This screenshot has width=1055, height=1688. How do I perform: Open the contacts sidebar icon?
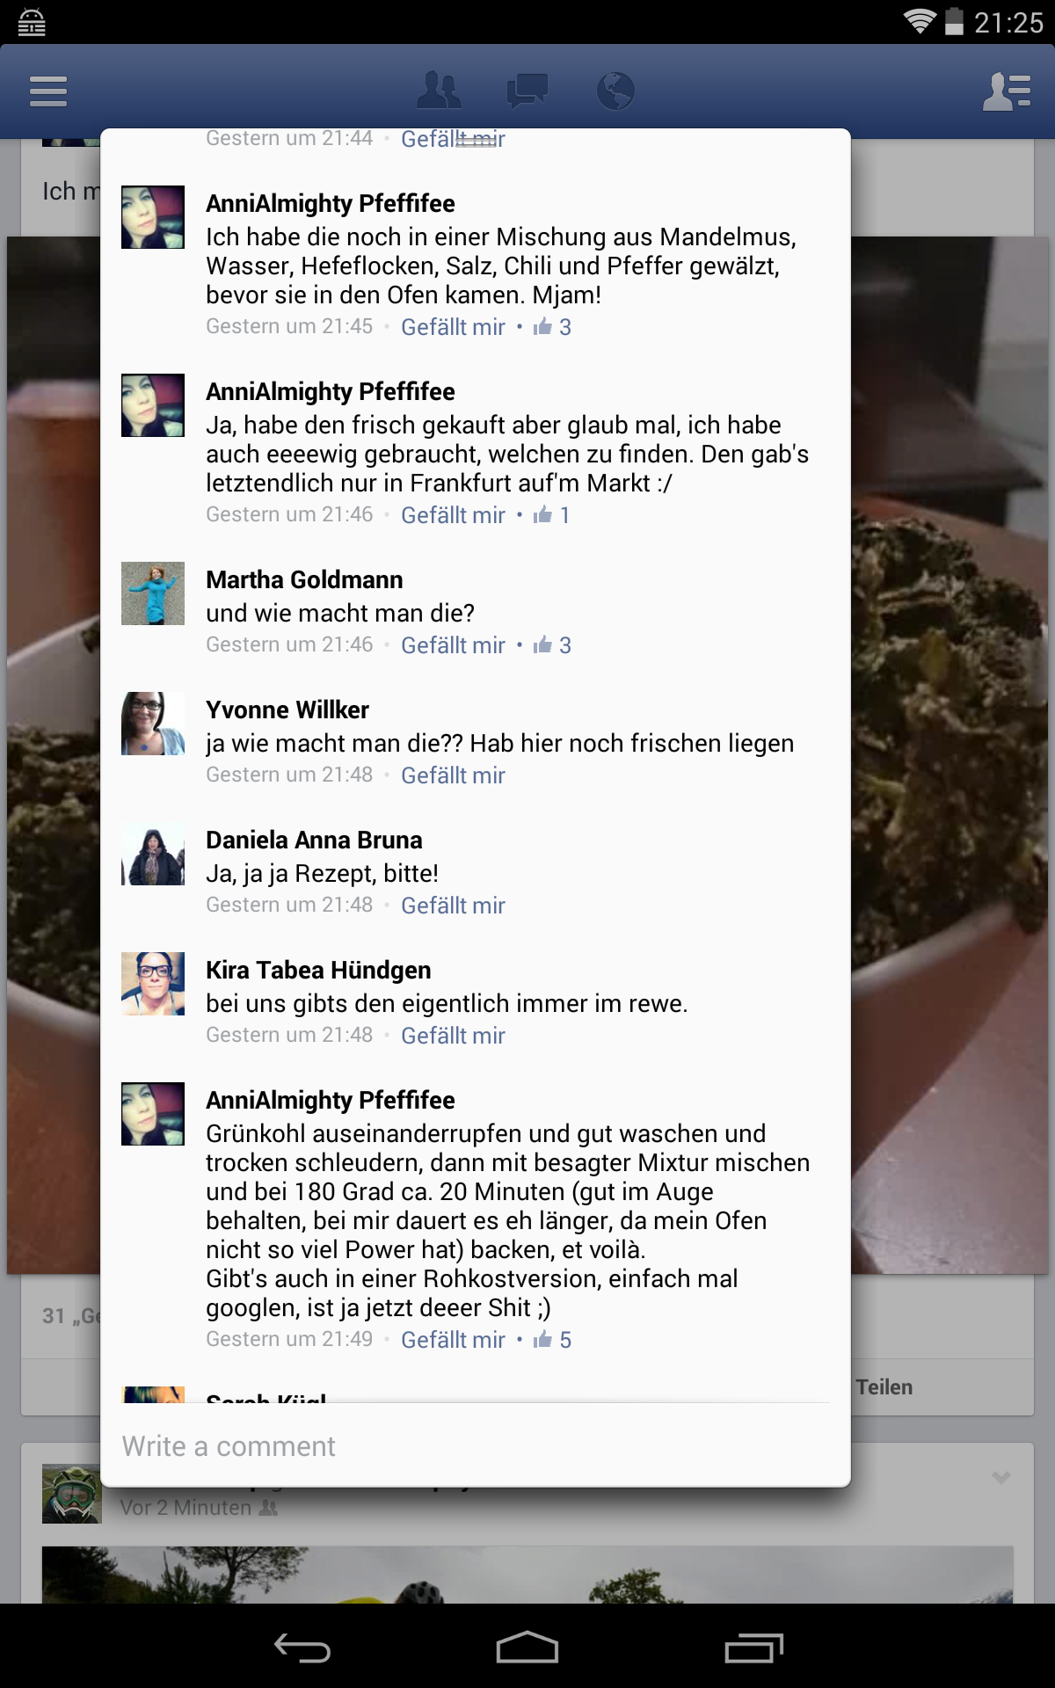click(x=1007, y=91)
